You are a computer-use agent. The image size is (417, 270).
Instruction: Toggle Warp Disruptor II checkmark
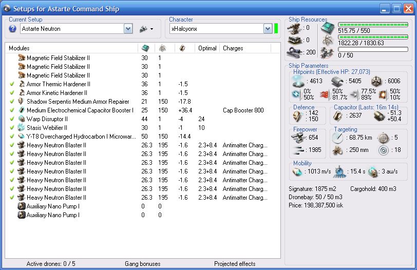click(12, 119)
